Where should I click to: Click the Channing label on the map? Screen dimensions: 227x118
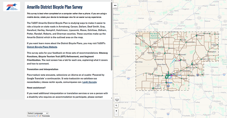159,59
